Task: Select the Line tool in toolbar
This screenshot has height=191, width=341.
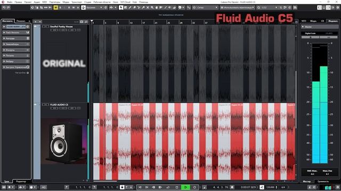Action: (x=166, y=7)
